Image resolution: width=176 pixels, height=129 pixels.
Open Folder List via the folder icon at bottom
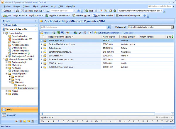coord(28,121)
